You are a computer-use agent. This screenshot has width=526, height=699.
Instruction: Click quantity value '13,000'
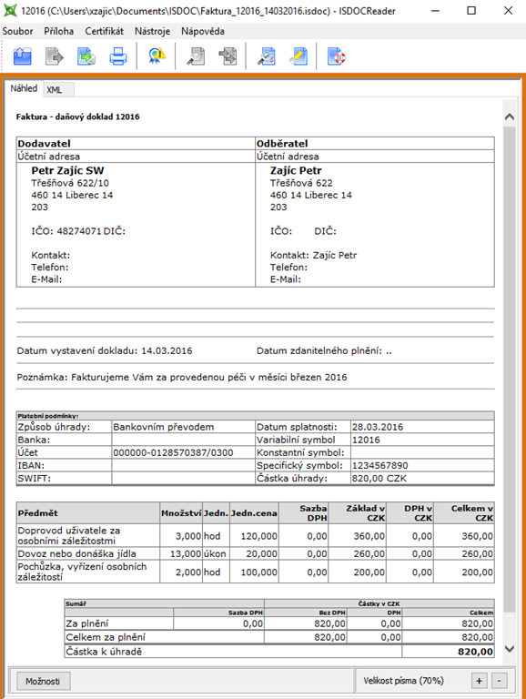(186, 553)
